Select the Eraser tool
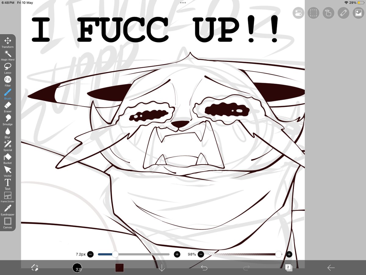This screenshot has width=366, height=275. [x=8, y=107]
